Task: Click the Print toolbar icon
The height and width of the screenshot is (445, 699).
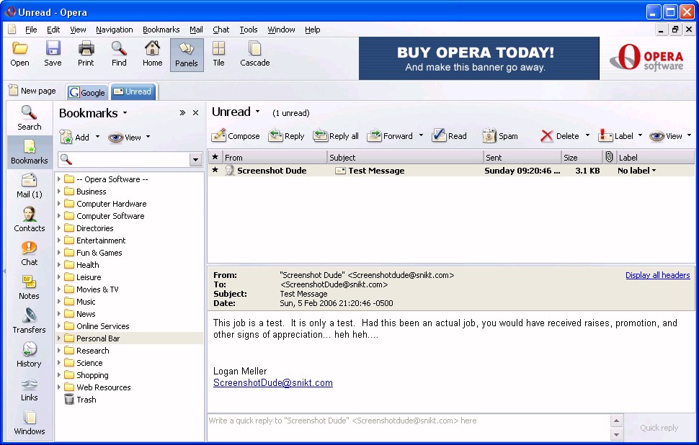Action: (x=86, y=54)
